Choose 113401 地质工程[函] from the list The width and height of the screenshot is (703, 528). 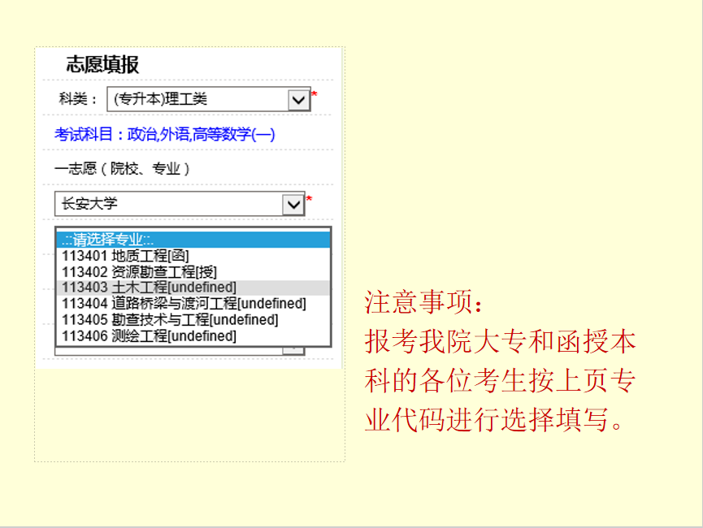pos(125,256)
